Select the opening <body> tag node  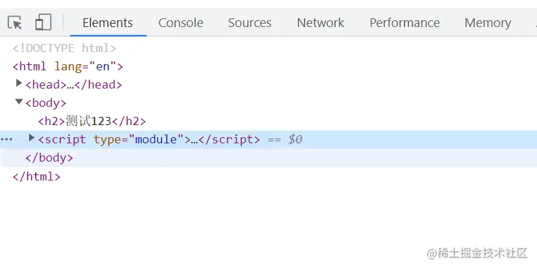pos(46,103)
